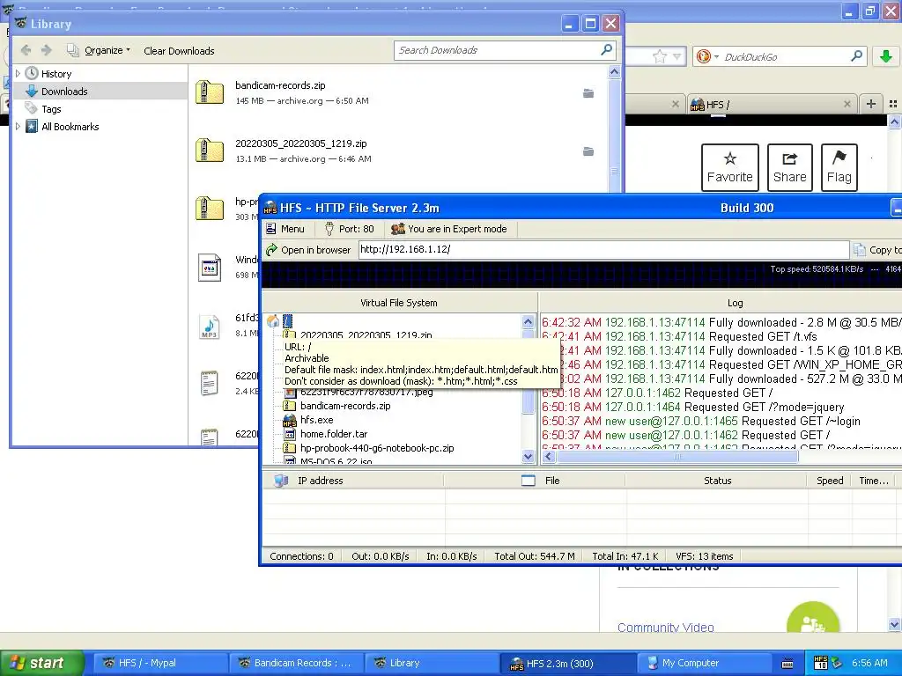
Task: Switch to 'HFS / - Mypal' taskbar item
Action: [x=159, y=663]
